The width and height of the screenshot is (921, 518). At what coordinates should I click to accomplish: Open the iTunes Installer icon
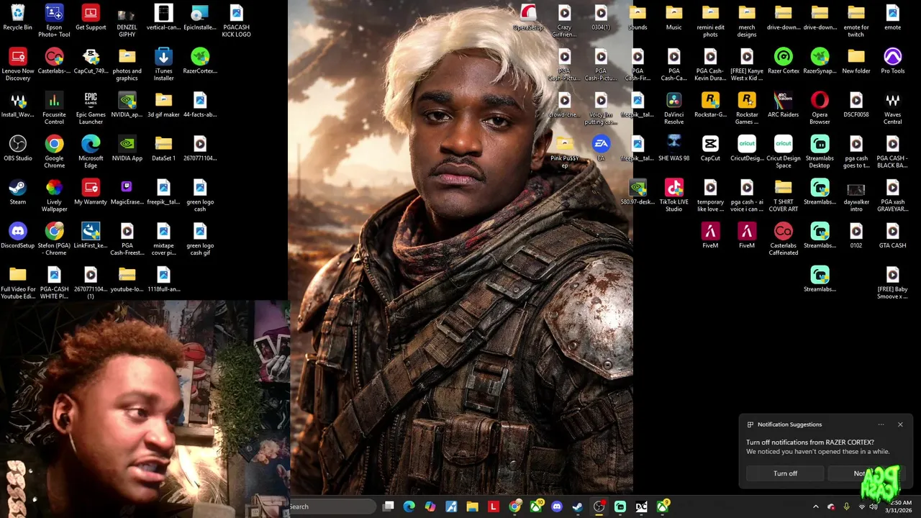[163, 65]
